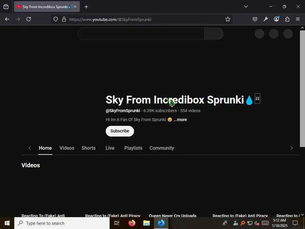This screenshot has height=229, width=305.
Task: Open the Firefox account menu
Action: (276, 19)
